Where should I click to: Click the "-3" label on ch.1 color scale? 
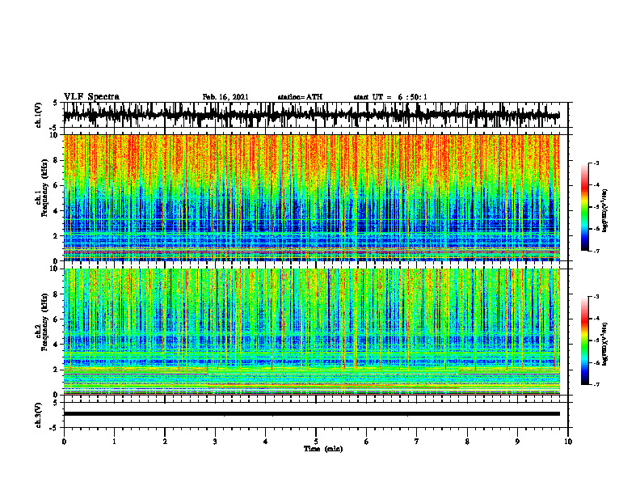(596, 163)
